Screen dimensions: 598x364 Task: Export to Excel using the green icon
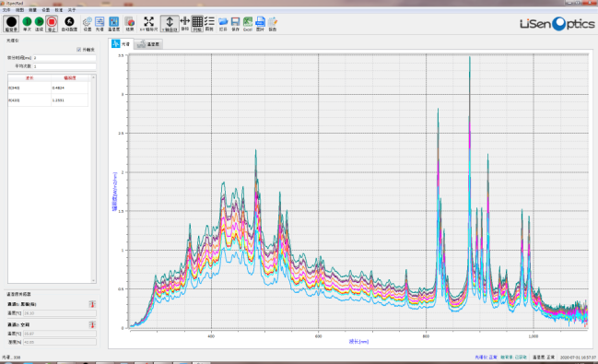pyautogui.click(x=248, y=23)
